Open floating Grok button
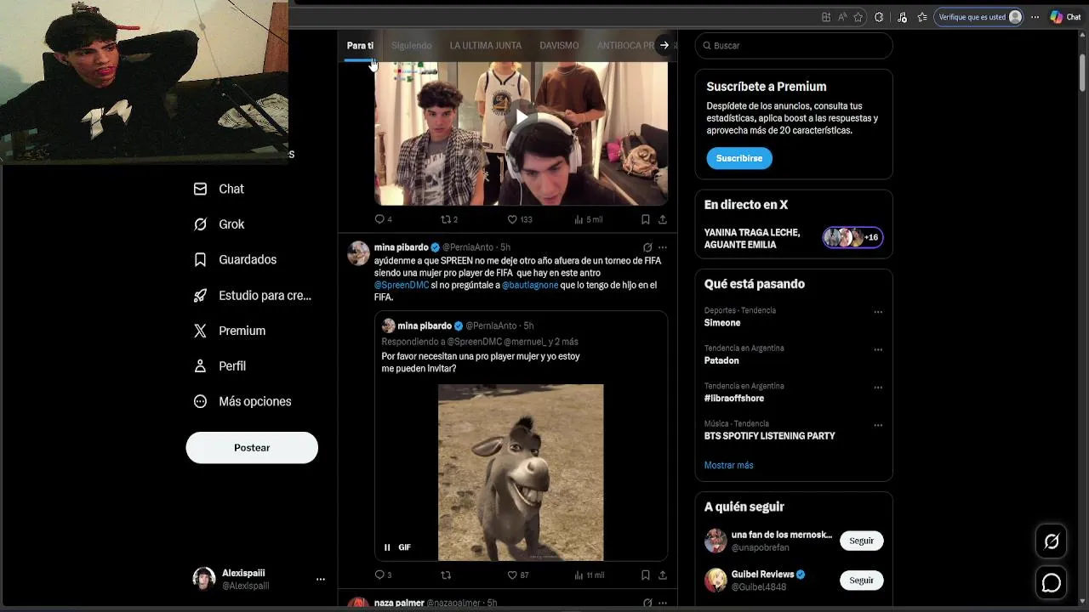Image resolution: width=1089 pixels, height=612 pixels. 1052,541
